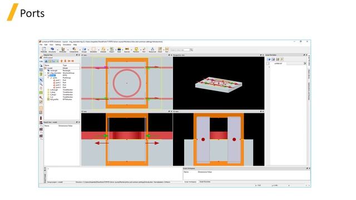This screenshot has height=200, width=356.
Task: Switch to the Script Workspace tab
Action: pyautogui.click(x=190, y=182)
